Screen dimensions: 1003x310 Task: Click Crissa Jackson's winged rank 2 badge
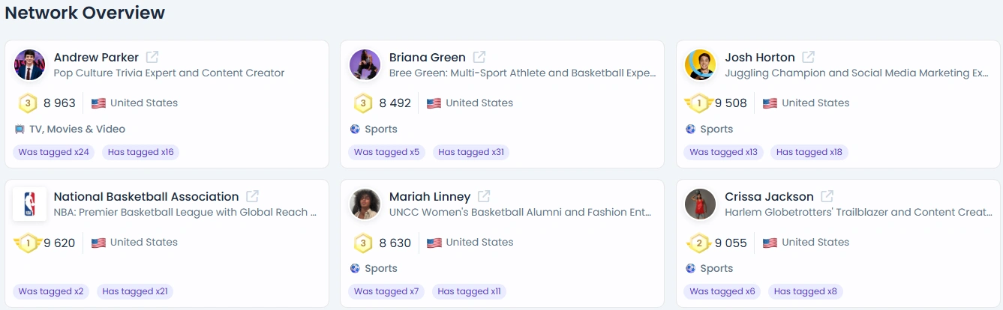tap(699, 243)
